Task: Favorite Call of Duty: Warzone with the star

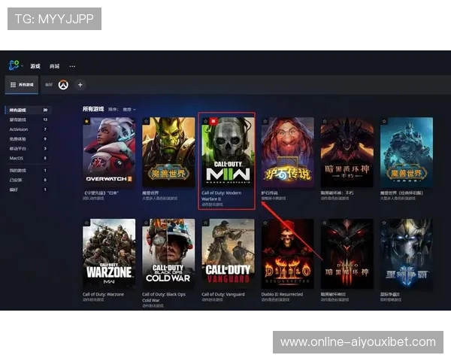Action: point(86,223)
